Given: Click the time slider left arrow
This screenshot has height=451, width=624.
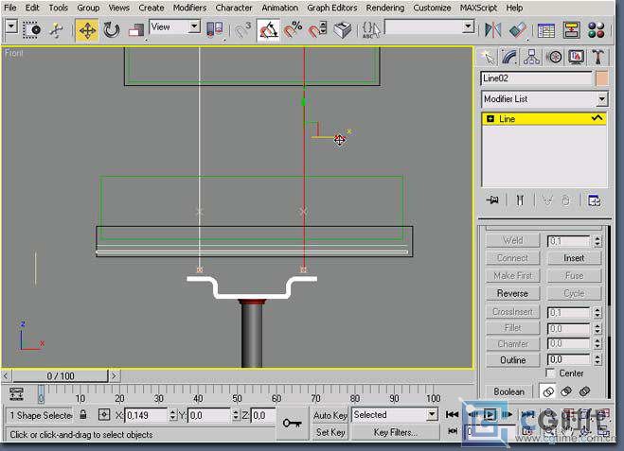Looking at the screenshot, I should [6, 376].
